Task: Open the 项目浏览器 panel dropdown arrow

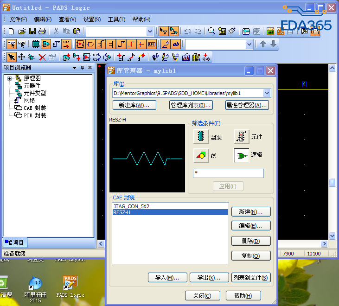Action: pyautogui.click(x=74, y=68)
